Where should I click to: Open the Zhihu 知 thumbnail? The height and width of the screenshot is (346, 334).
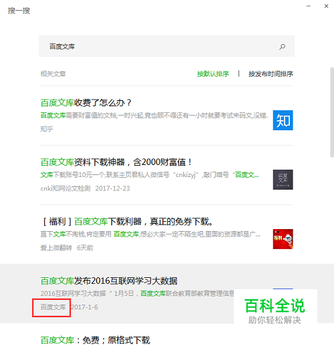click(283, 120)
